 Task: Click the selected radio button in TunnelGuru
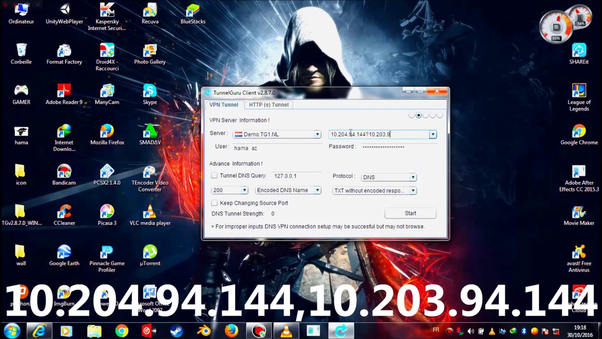[419, 115]
